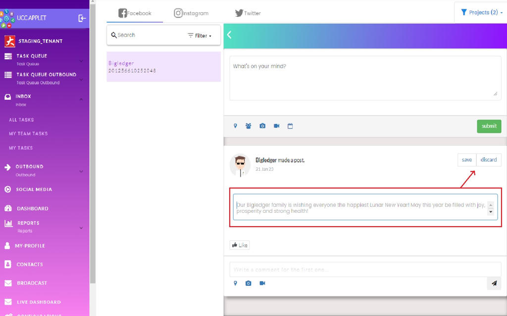
Task: Open the Filter dropdown
Action: click(x=200, y=36)
